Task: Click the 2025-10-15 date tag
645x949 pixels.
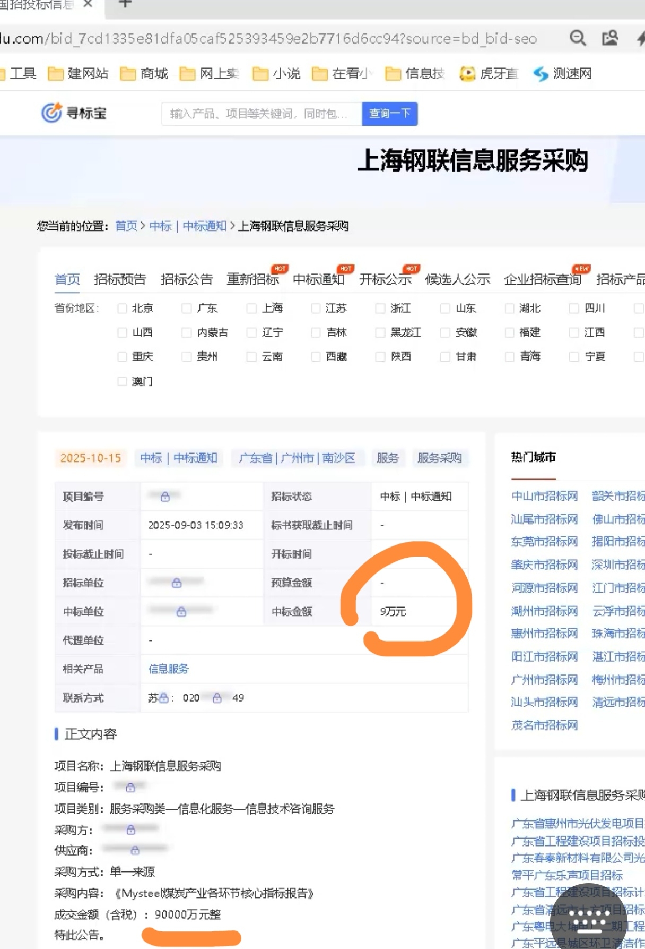Action: tap(90, 458)
